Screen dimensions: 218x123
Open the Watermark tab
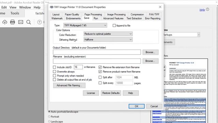click(x=57, y=18)
